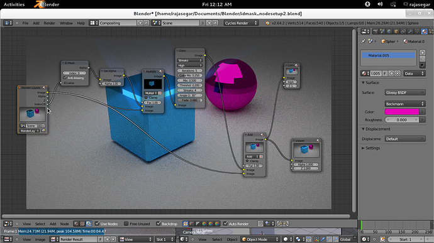Click the Multiply blend type button on node
The height and width of the screenshot is (243, 434).
151,93
